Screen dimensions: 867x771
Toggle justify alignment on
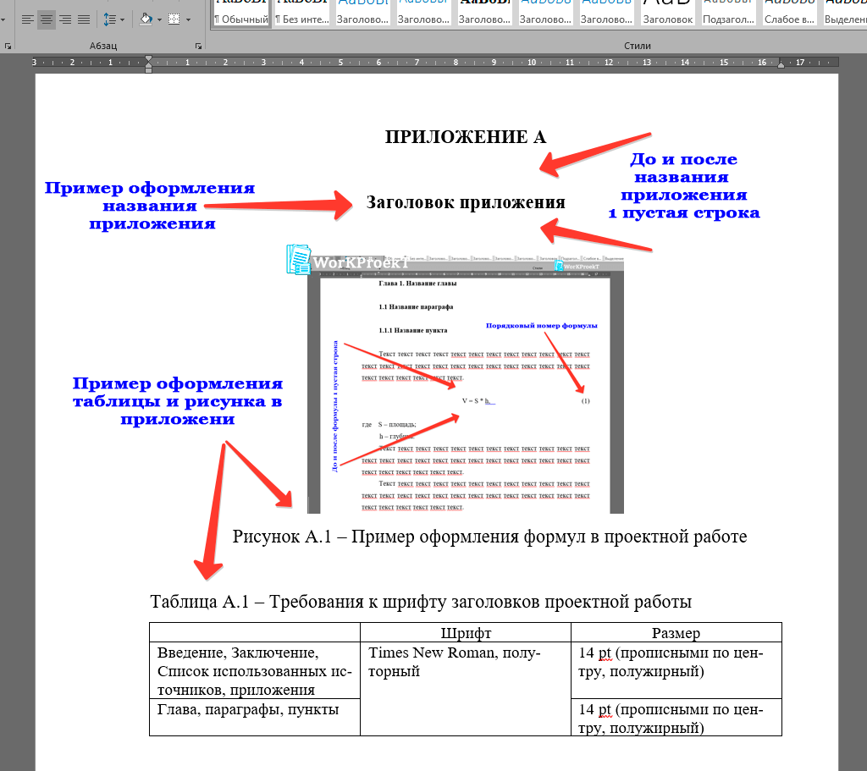coord(82,19)
